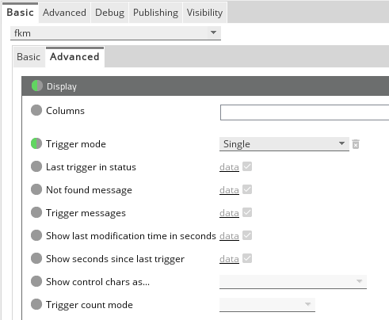
Task: Click inside the Columns text field
Action: click(304, 112)
